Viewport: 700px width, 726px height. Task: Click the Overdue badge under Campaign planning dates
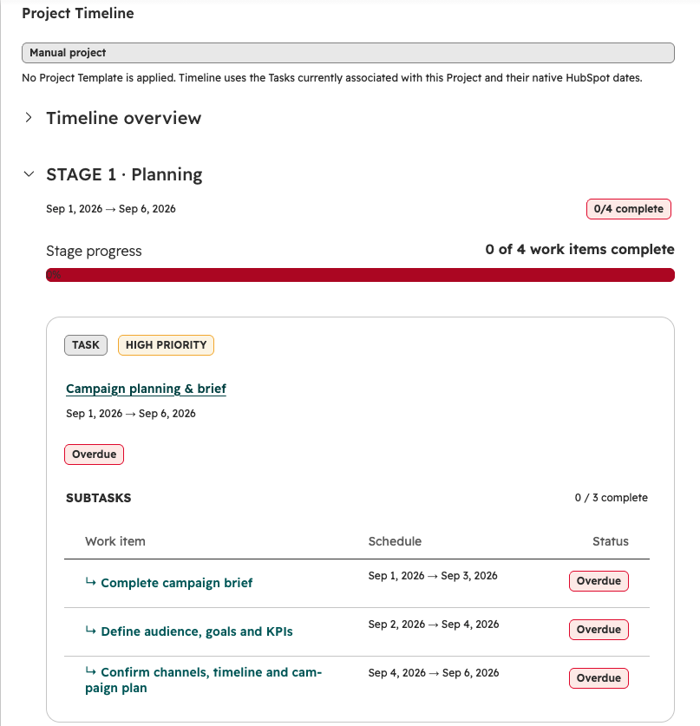click(94, 455)
